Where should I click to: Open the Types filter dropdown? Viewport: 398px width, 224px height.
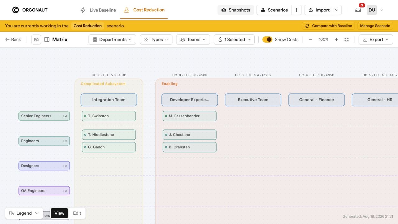click(156, 40)
